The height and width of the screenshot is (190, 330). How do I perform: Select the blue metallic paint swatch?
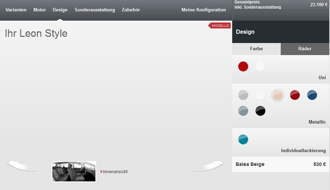[x=312, y=95]
